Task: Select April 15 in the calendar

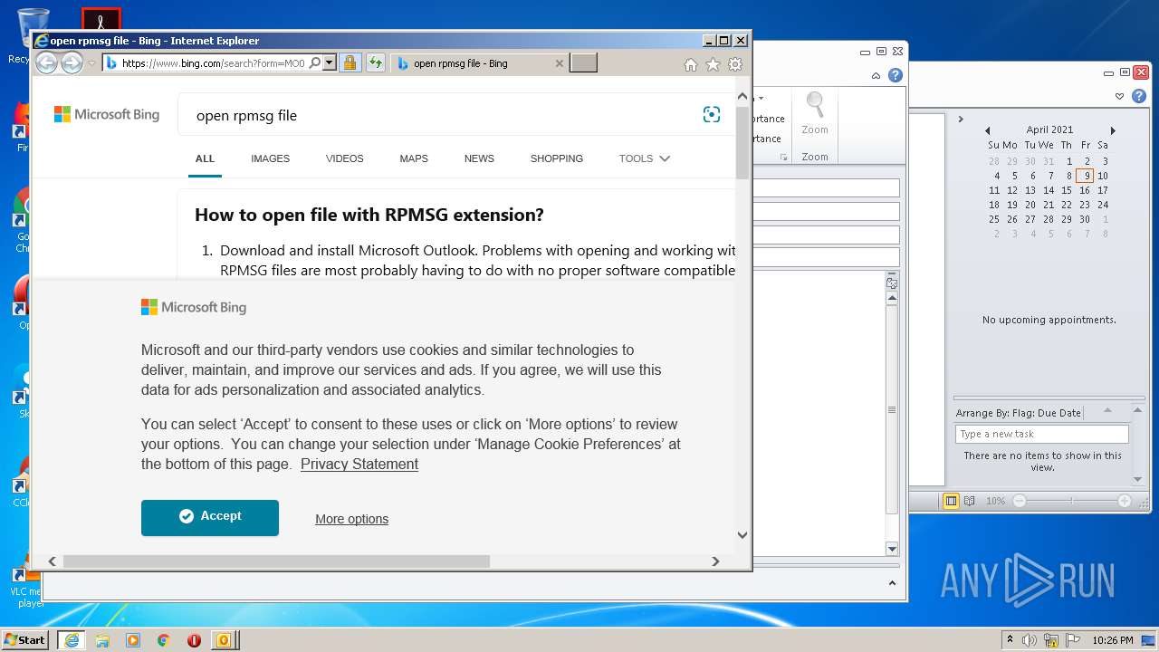Action: [x=1067, y=190]
